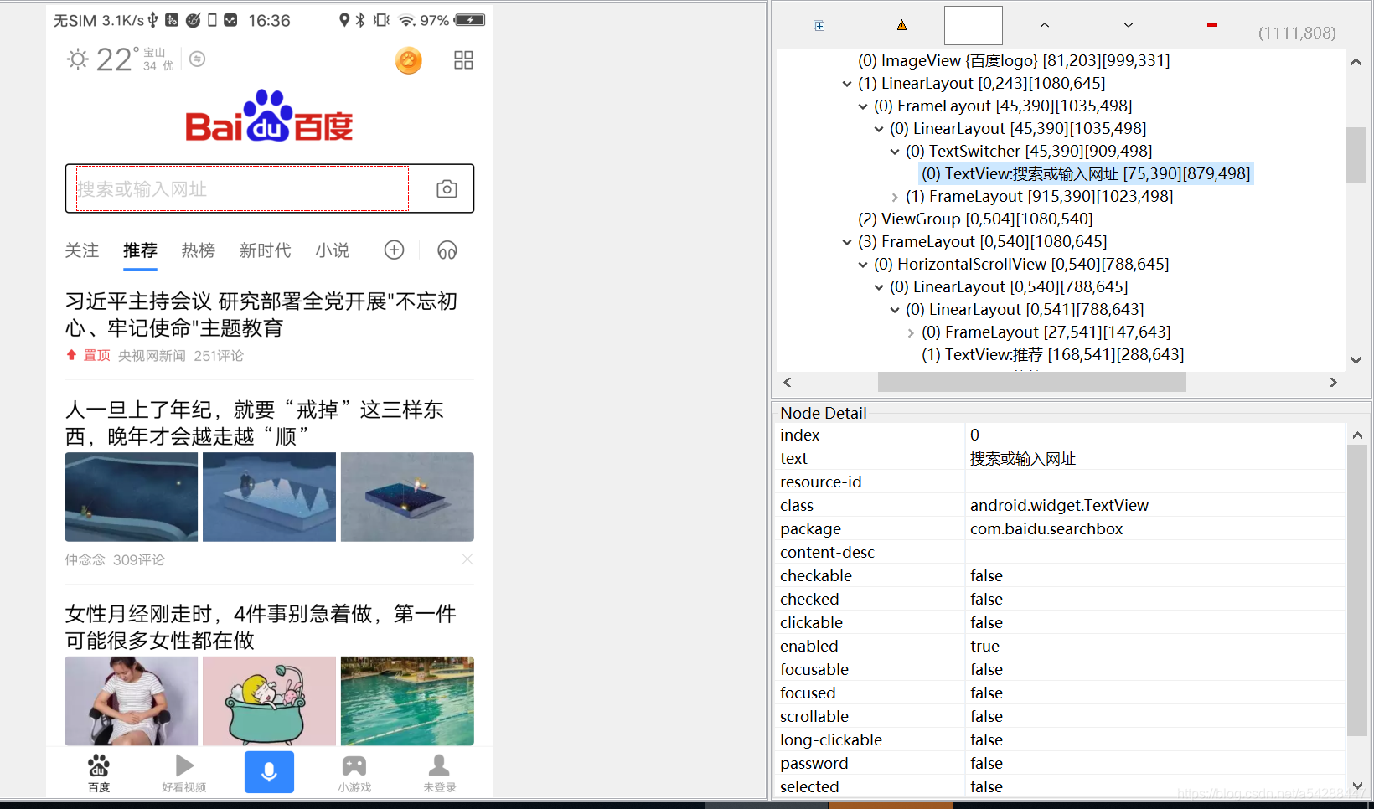Click the hierarchy tree vertical scrollbar thumb
The width and height of the screenshot is (1374, 809).
pos(1356,154)
